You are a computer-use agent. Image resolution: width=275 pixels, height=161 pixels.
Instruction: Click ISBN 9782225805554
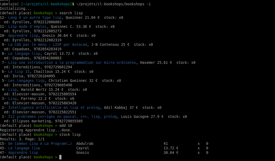pyautogui.click(x=62, y=94)
